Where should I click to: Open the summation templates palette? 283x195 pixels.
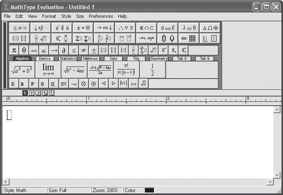click(x=83, y=39)
